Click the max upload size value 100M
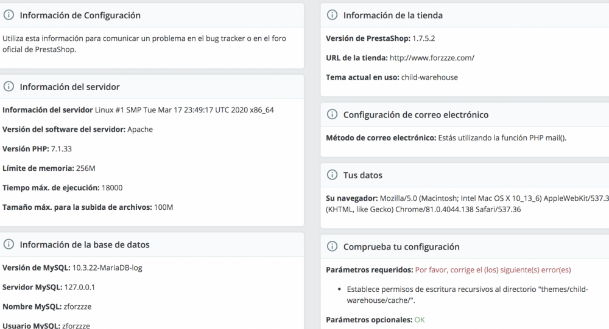The image size is (609, 329). pyautogui.click(x=163, y=207)
